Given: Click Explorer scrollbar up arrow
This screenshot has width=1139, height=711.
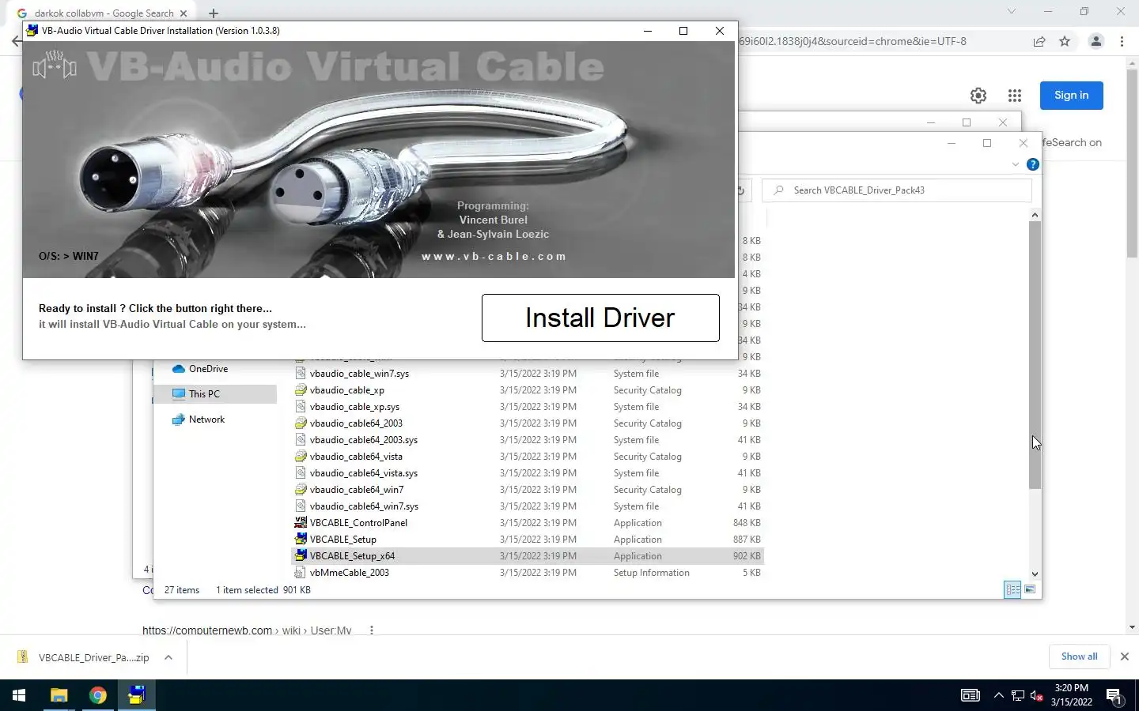Looking at the screenshot, I should (1035, 215).
